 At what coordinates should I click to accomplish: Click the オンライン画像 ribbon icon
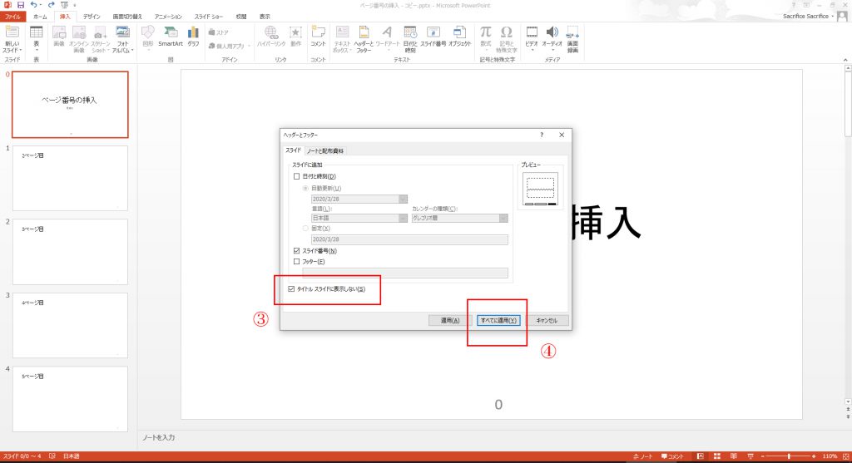pos(79,39)
